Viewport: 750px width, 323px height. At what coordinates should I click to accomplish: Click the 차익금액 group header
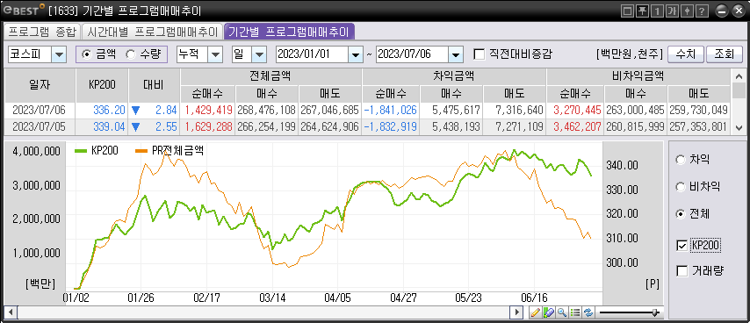pyautogui.click(x=454, y=76)
